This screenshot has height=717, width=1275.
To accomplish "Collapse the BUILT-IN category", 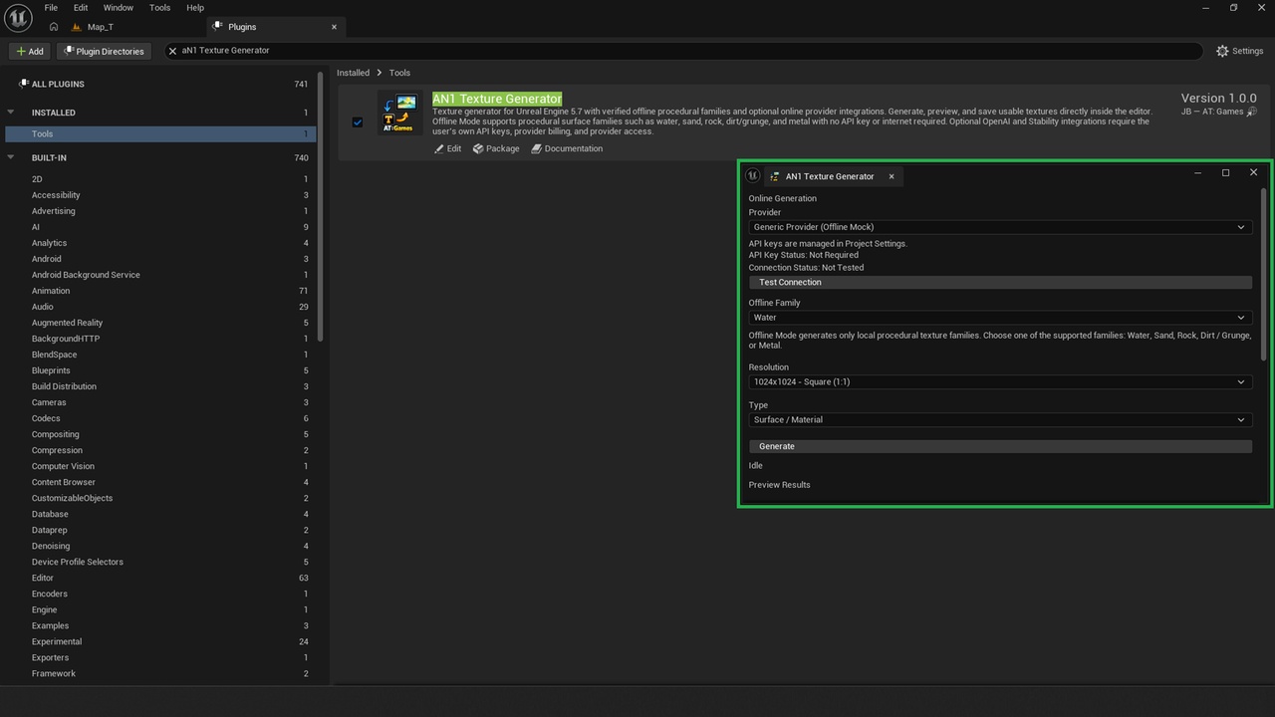I will (11, 157).
